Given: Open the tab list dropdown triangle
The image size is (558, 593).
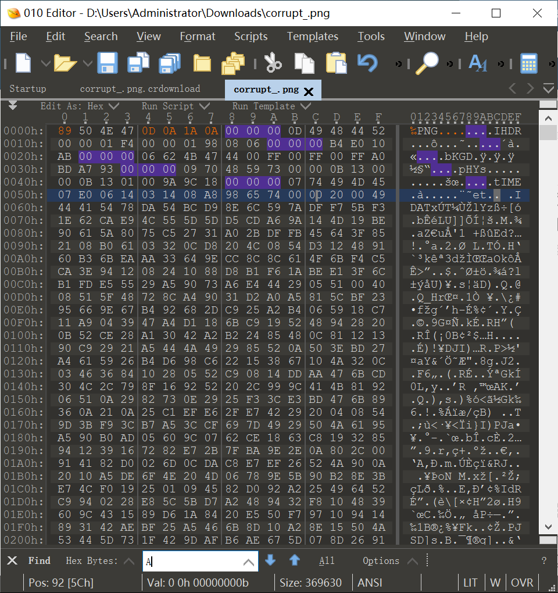Looking at the screenshot, I should pos(549,89).
